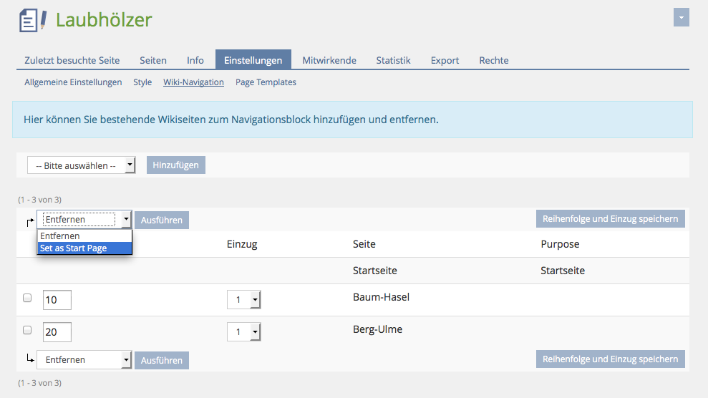Click the Hinzufügen button
708x398 pixels.
[175, 165]
